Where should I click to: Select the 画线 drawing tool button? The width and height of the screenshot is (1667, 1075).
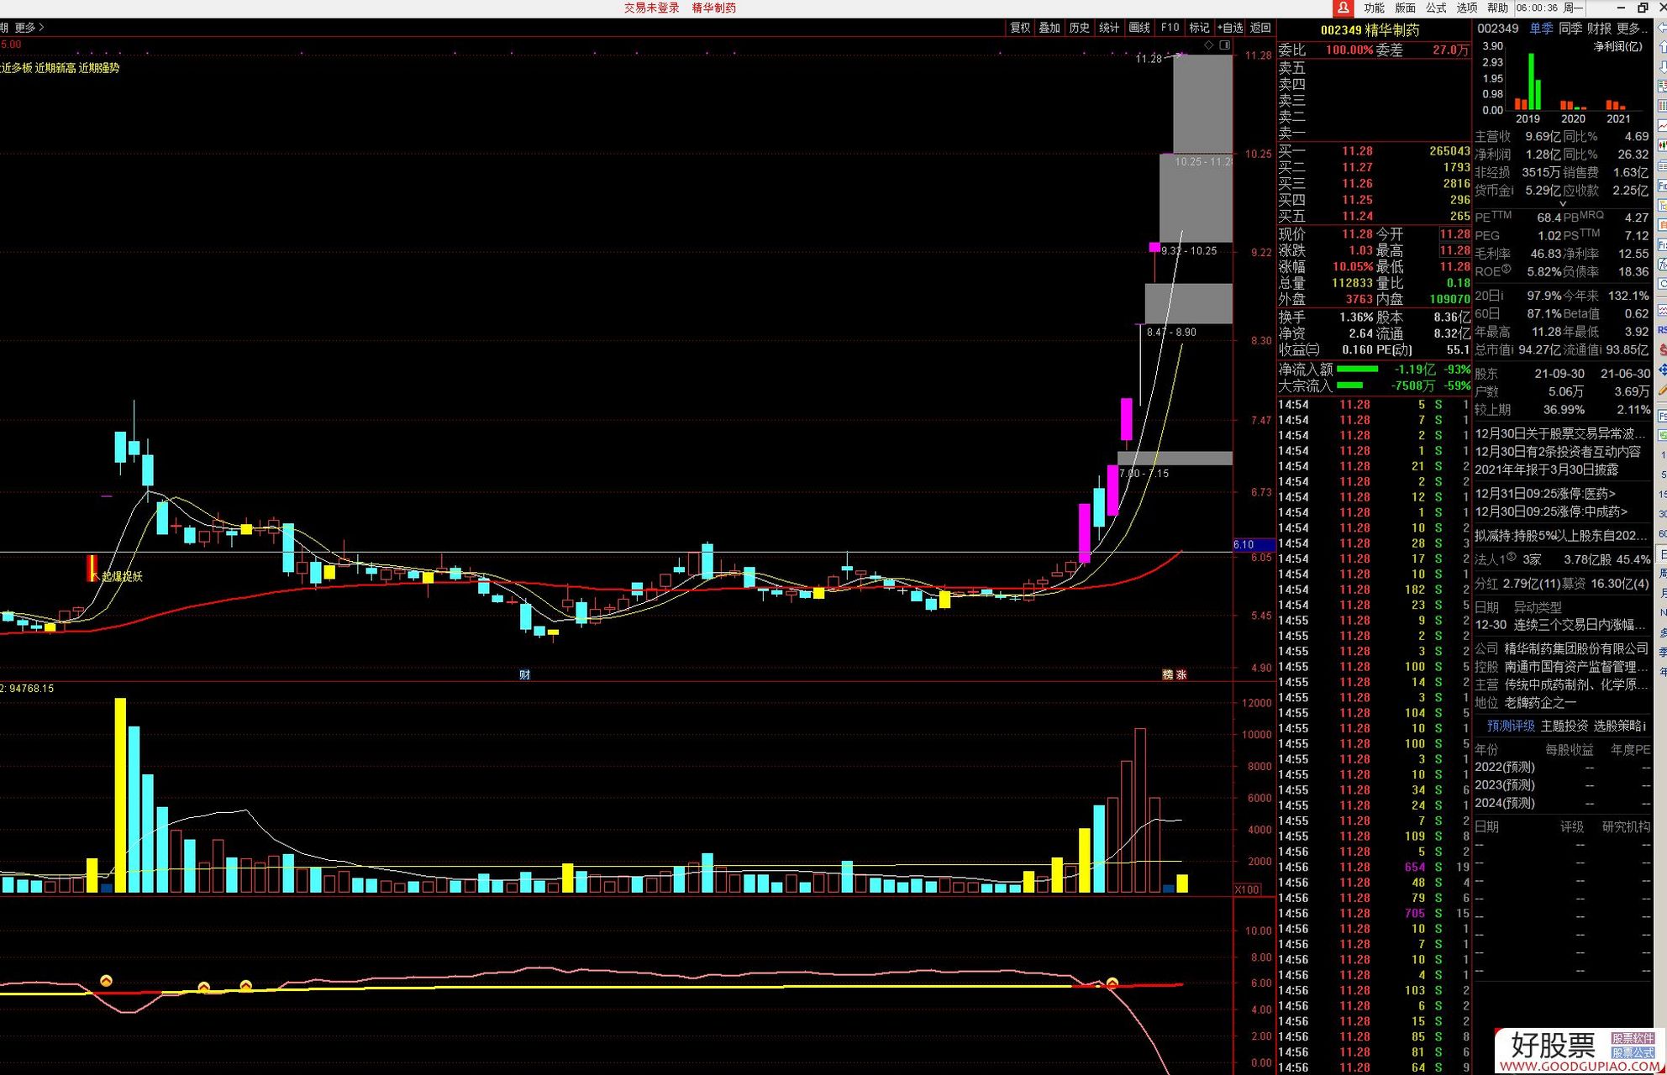(x=1139, y=28)
